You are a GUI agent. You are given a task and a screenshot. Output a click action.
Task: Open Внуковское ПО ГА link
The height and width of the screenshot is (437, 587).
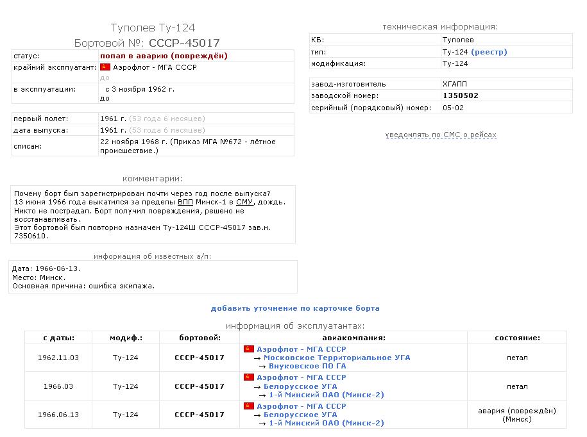(307, 366)
